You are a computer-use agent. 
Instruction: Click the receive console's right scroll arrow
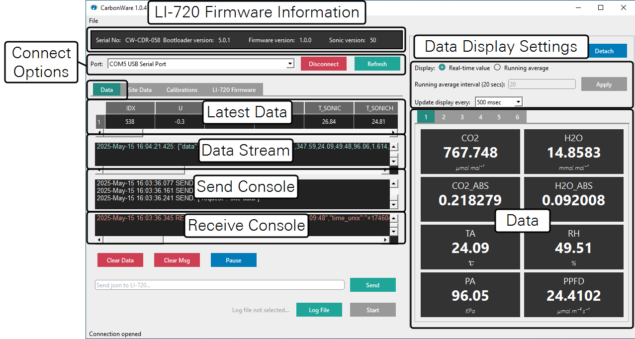pyautogui.click(x=385, y=240)
